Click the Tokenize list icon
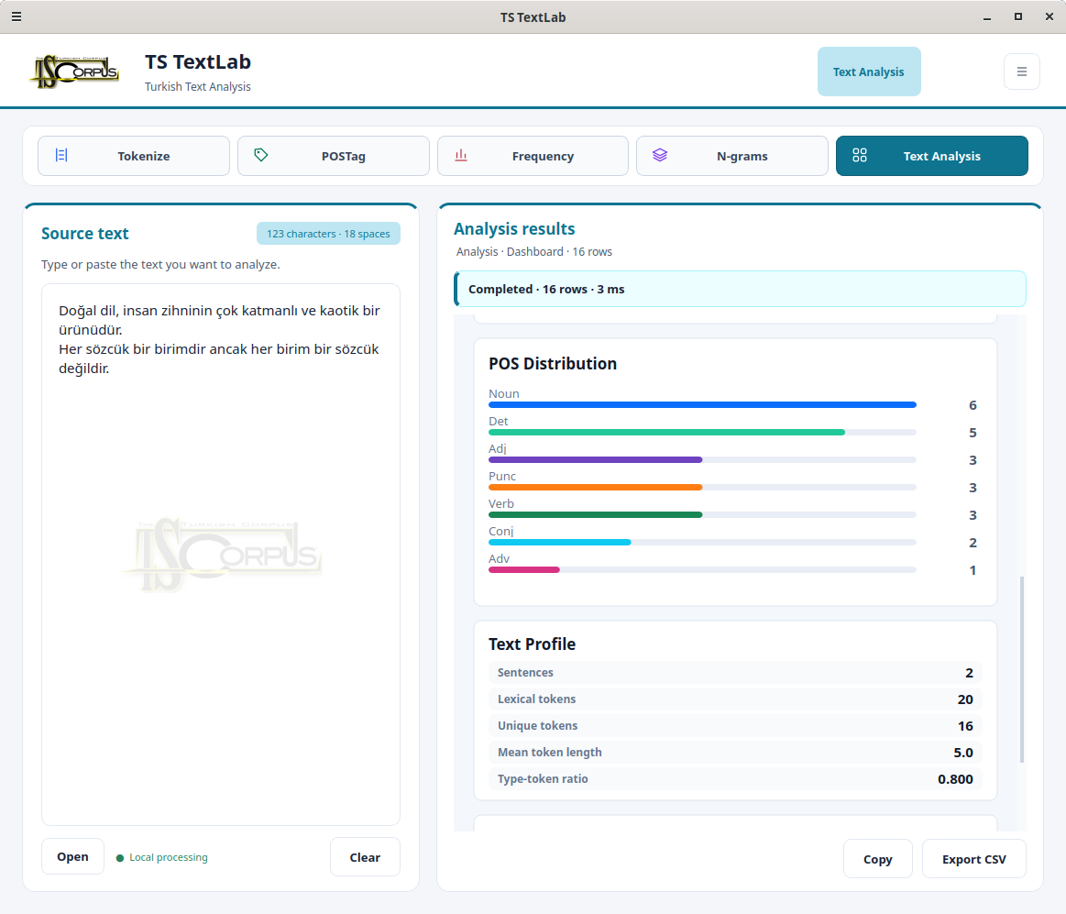This screenshot has width=1066, height=914. (x=61, y=155)
